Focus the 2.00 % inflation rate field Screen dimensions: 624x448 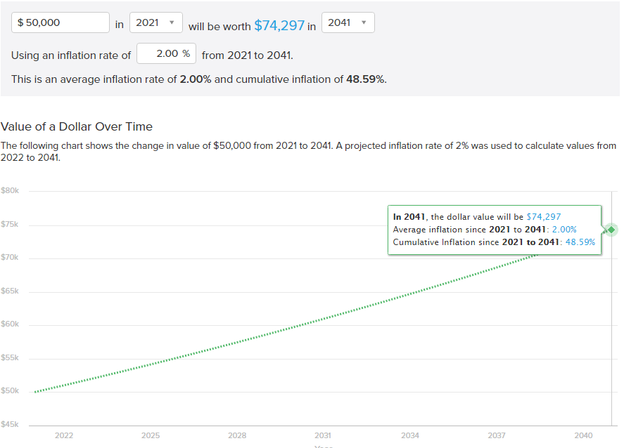tap(166, 53)
